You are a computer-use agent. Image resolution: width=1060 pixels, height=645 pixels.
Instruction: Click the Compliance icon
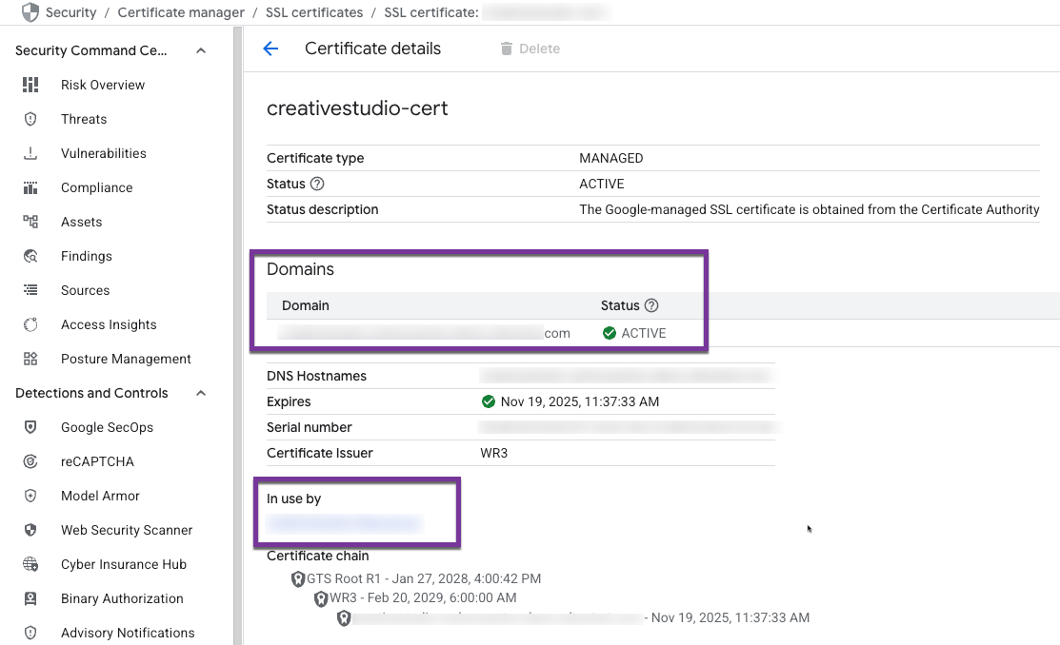click(x=30, y=187)
